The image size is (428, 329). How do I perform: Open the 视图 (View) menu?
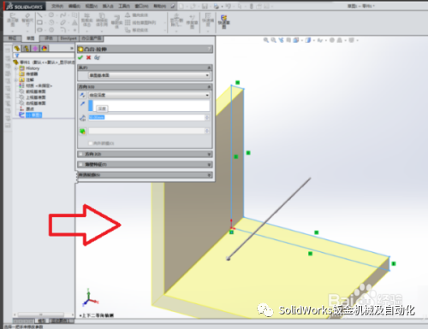coord(92,6)
